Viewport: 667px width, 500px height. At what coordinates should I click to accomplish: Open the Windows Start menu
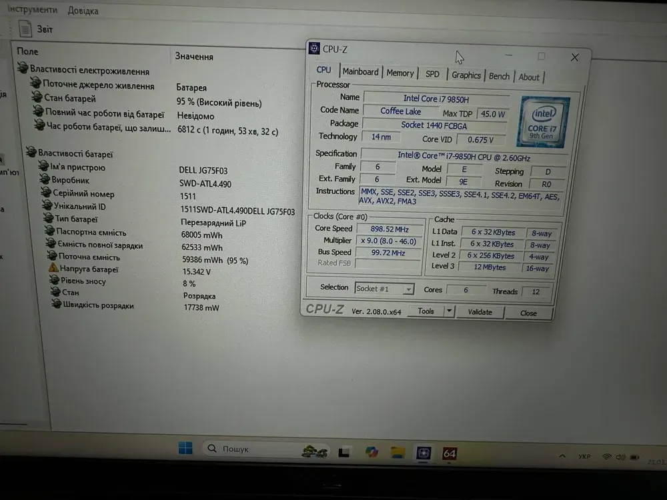[x=185, y=448]
